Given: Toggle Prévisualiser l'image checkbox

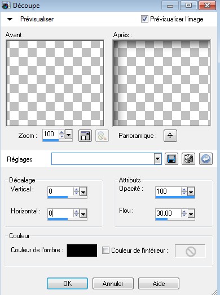Looking at the screenshot, I should (x=144, y=19).
